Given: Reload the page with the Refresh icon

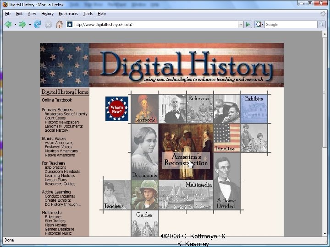Looking at the screenshot, I should point(37,25).
